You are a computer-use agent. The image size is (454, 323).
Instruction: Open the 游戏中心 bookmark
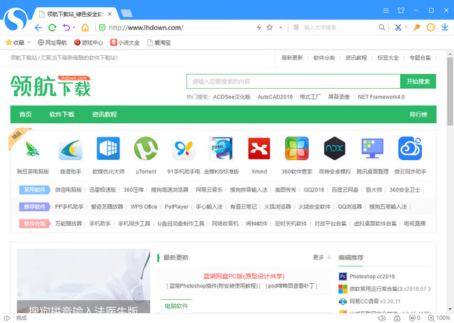(x=89, y=43)
